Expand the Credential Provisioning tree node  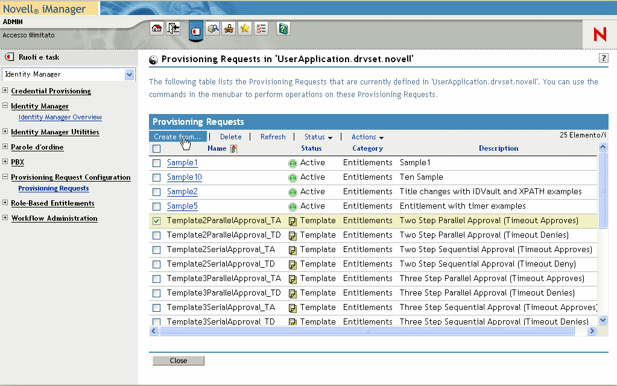[5, 91]
